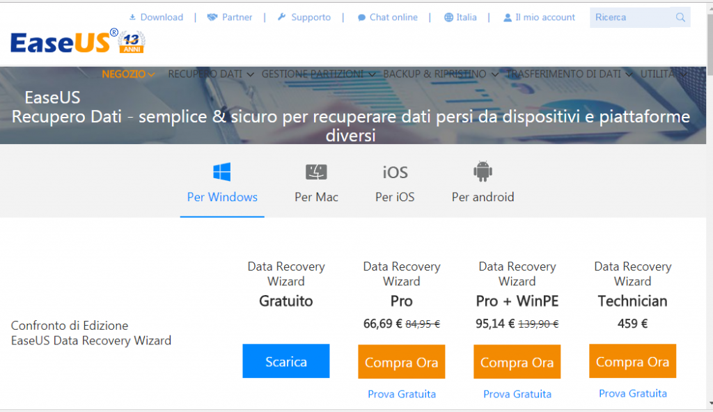The width and height of the screenshot is (713, 412).
Task: Click the Chat online bubble icon
Action: 361,17
